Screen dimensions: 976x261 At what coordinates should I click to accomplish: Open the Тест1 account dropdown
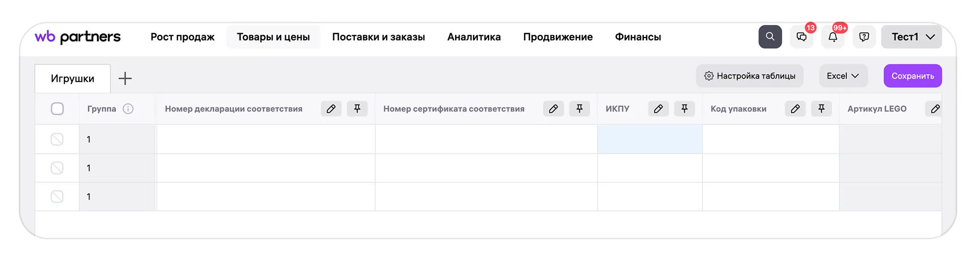tap(912, 37)
